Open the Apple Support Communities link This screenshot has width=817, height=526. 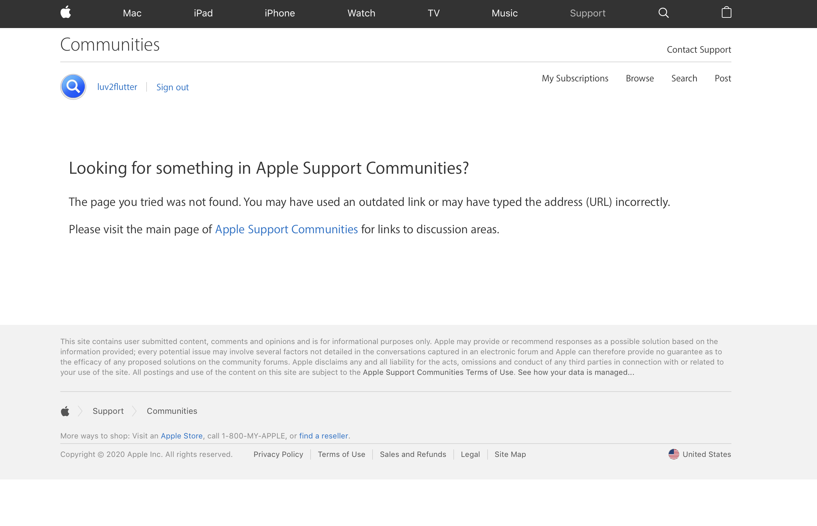286,229
